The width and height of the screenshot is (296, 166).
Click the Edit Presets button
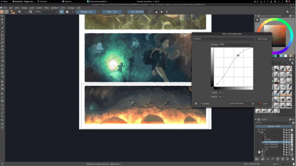coord(263,39)
